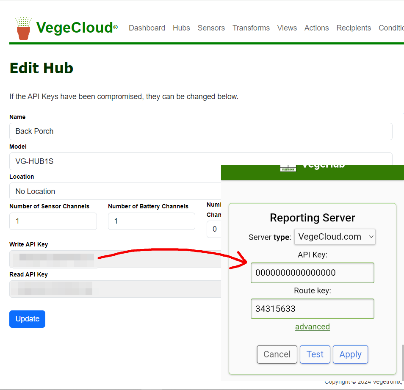Select Transforms in the navigation bar
The image size is (404, 390).
point(251,28)
